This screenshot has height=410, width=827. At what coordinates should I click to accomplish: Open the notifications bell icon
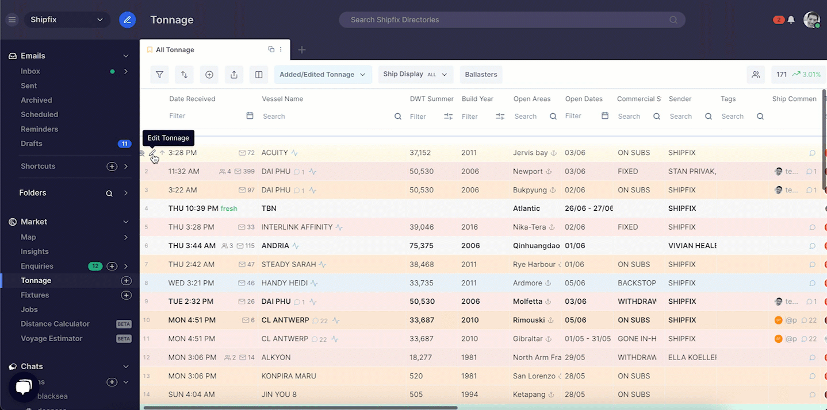[x=791, y=20]
